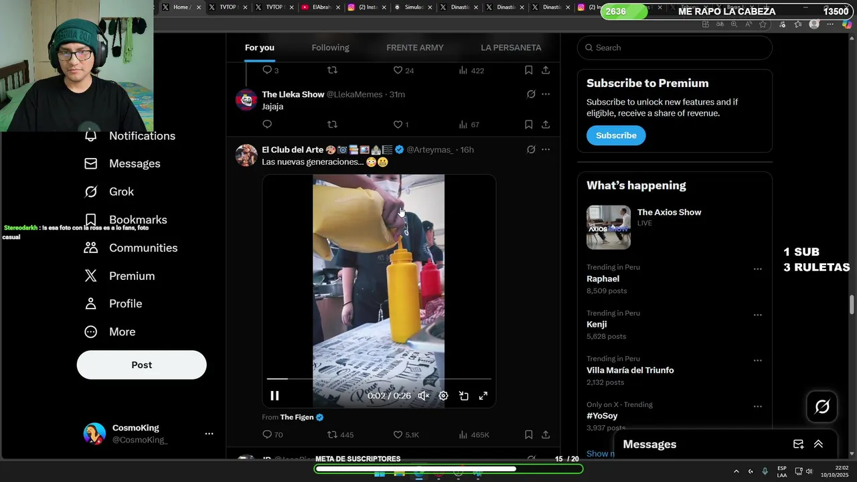The height and width of the screenshot is (482, 857).
Task: Add page to favorites with the star icon
Action: click(763, 24)
